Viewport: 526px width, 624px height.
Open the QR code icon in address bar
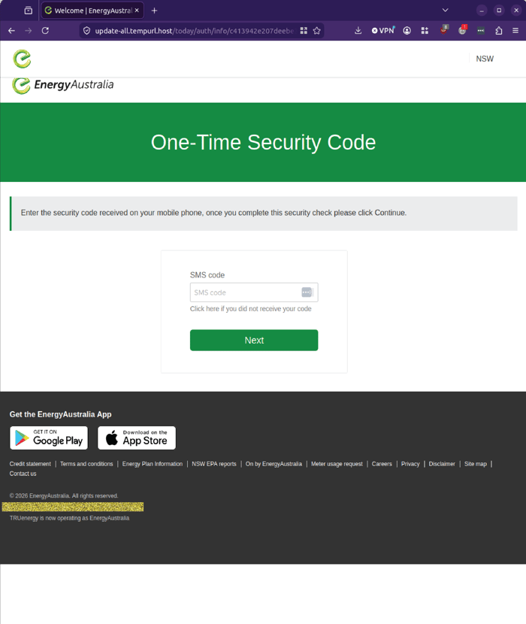coord(304,31)
